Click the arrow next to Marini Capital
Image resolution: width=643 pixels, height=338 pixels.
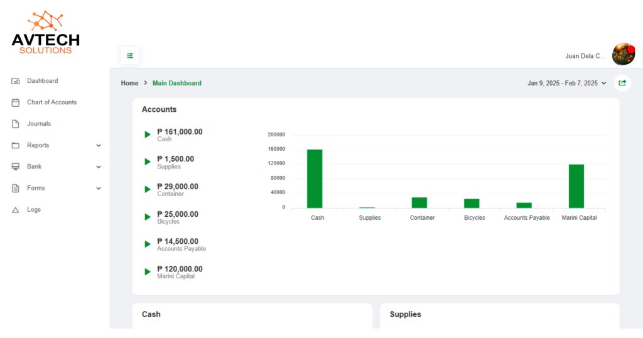pos(148,272)
